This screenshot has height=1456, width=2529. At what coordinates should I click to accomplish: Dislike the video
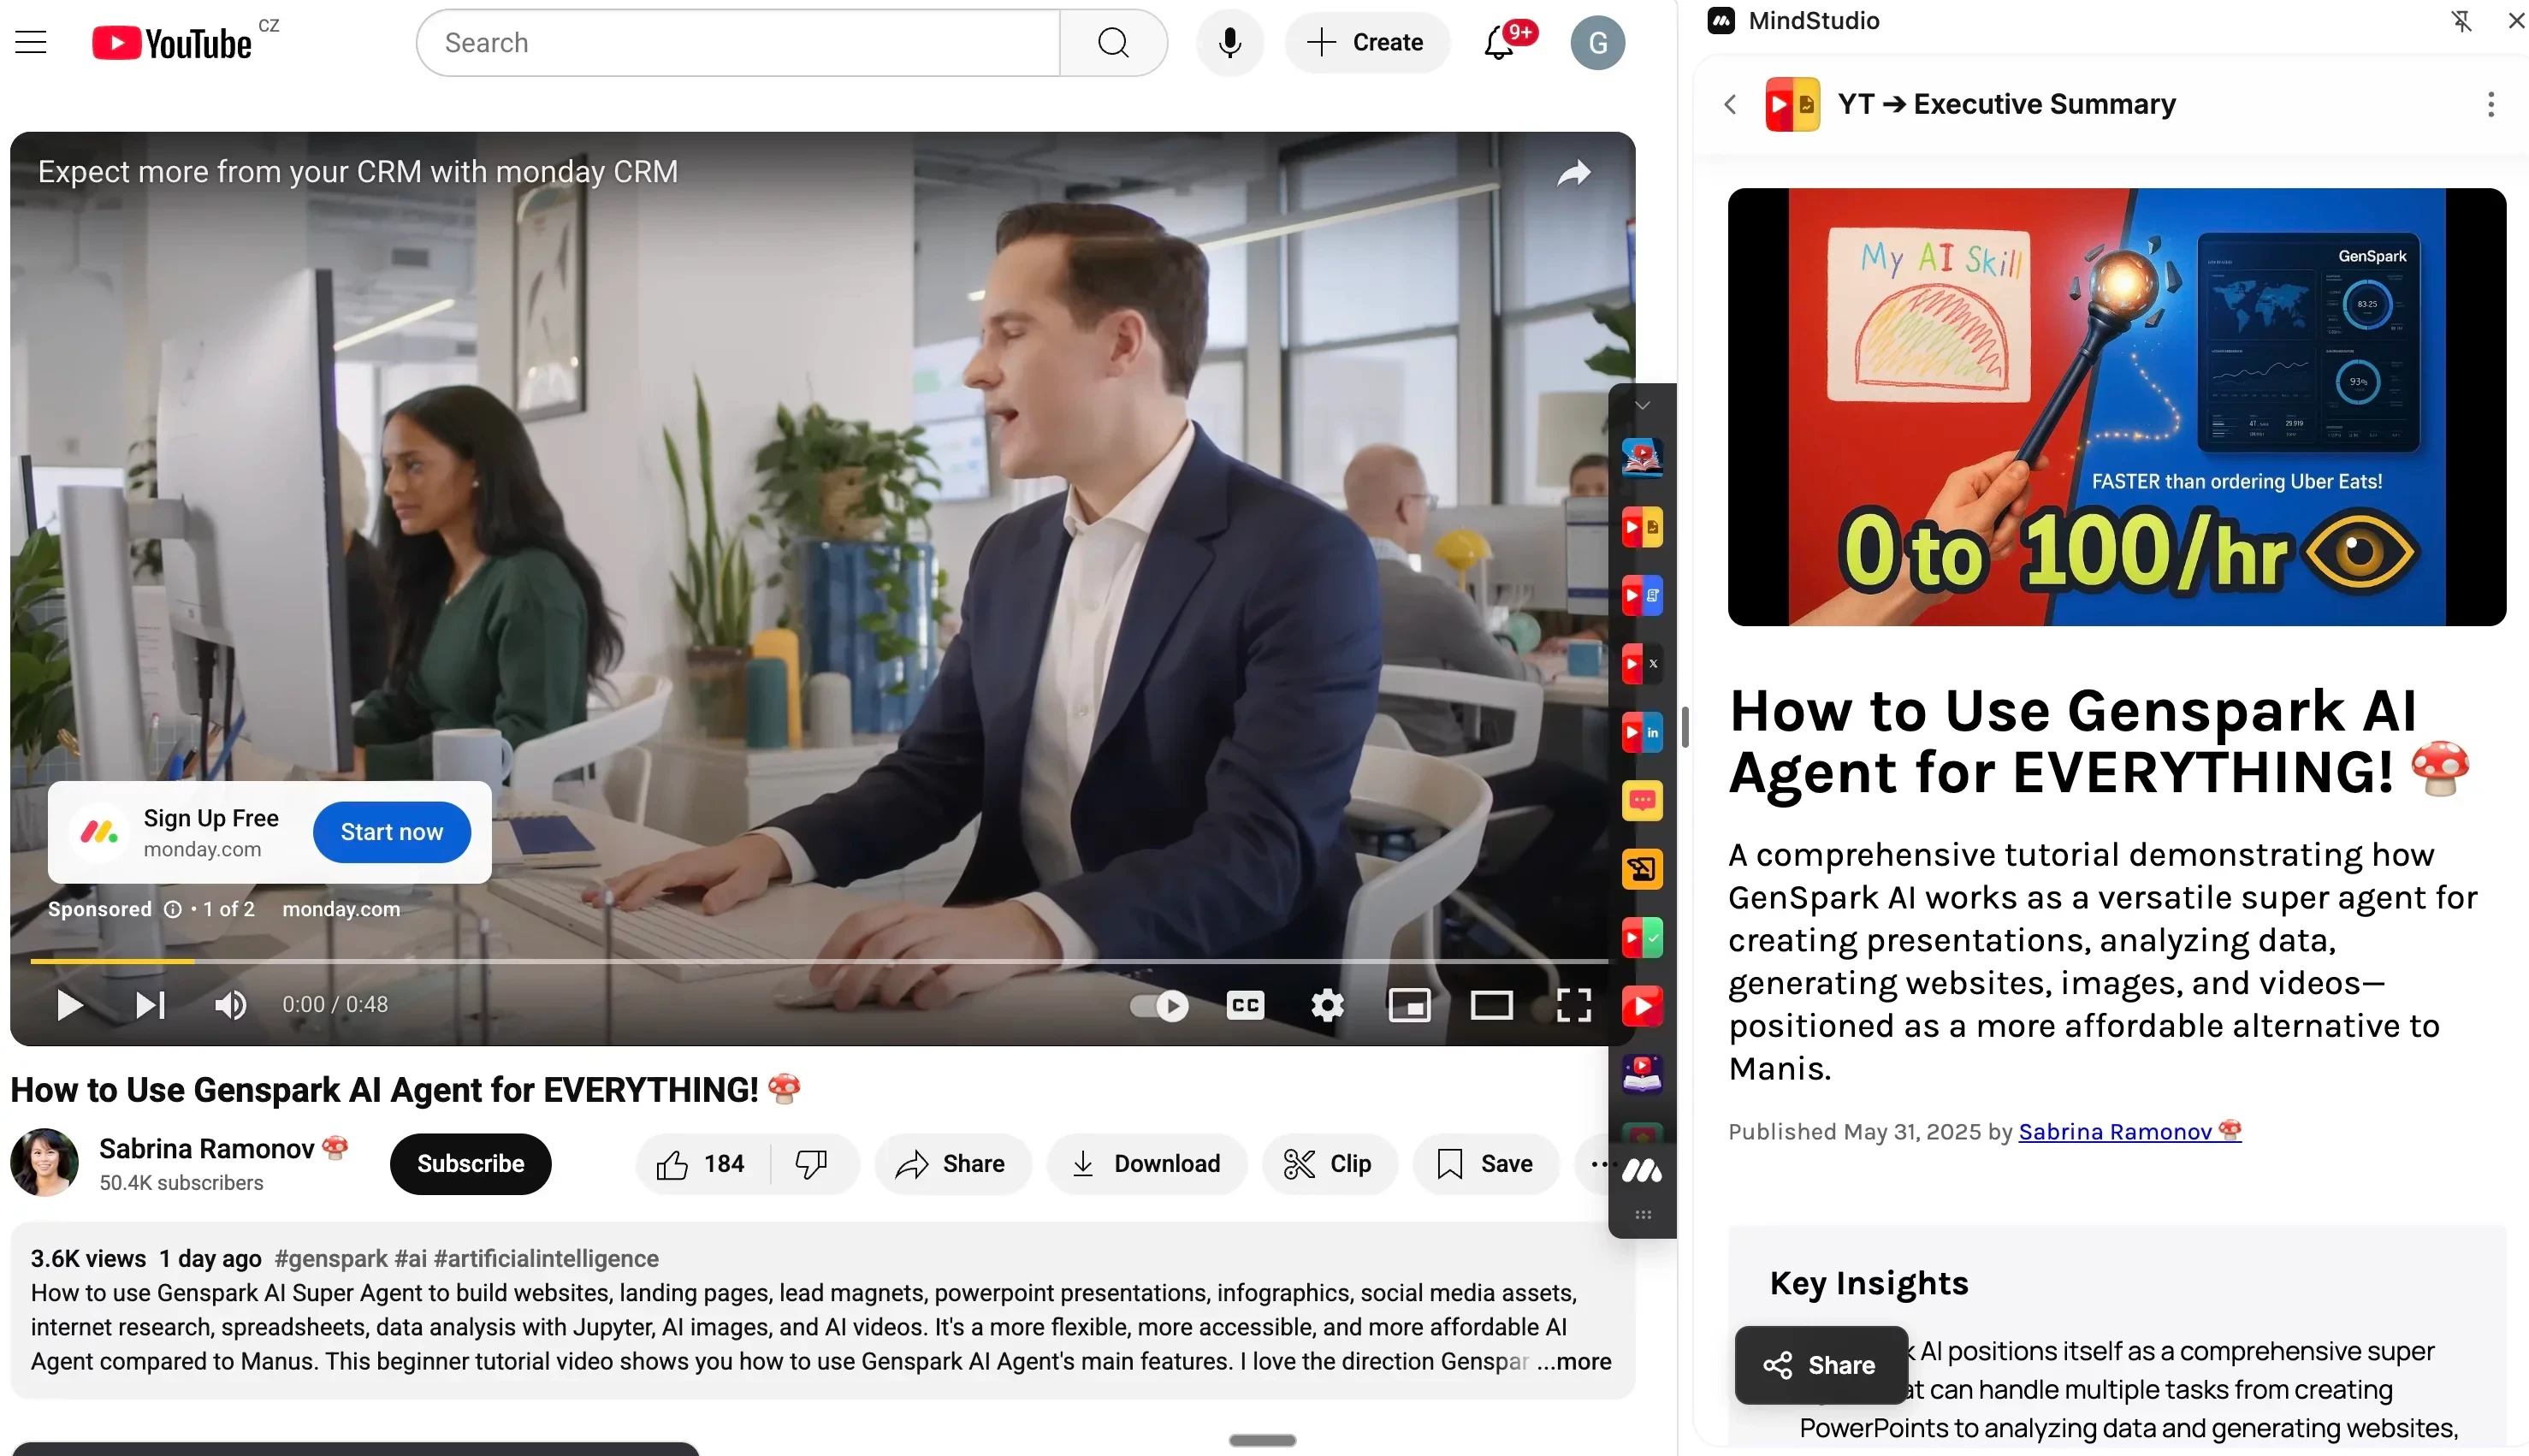[x=812, y=1164]
